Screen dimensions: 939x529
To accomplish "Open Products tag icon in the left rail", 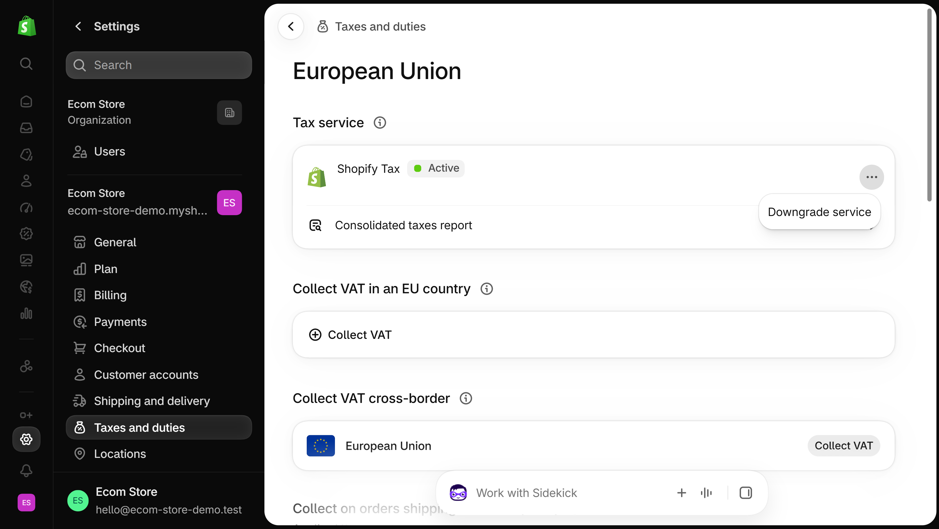I will [x=26, y=155].
